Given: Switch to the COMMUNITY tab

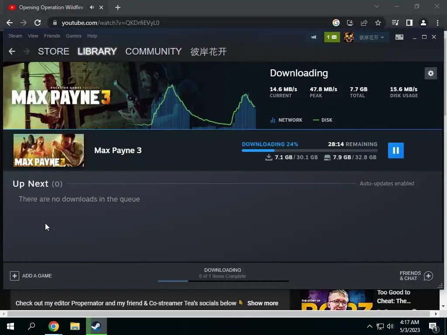Looking at the screenshot, I should coord(153,51).
